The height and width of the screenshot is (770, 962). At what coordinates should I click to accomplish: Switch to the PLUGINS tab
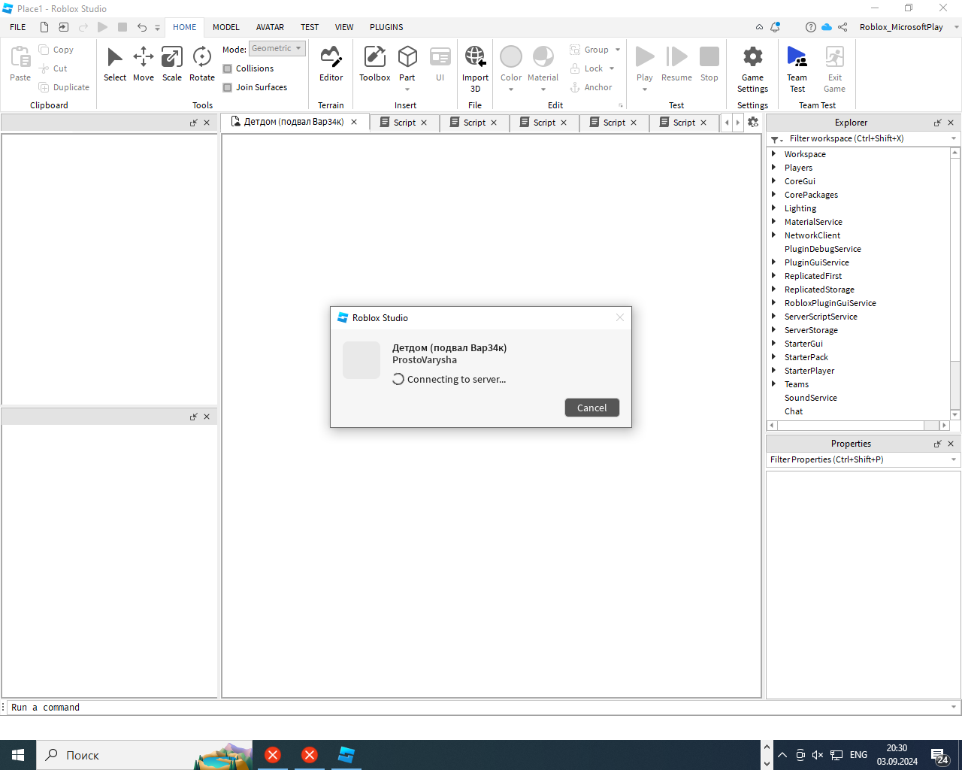386,27
